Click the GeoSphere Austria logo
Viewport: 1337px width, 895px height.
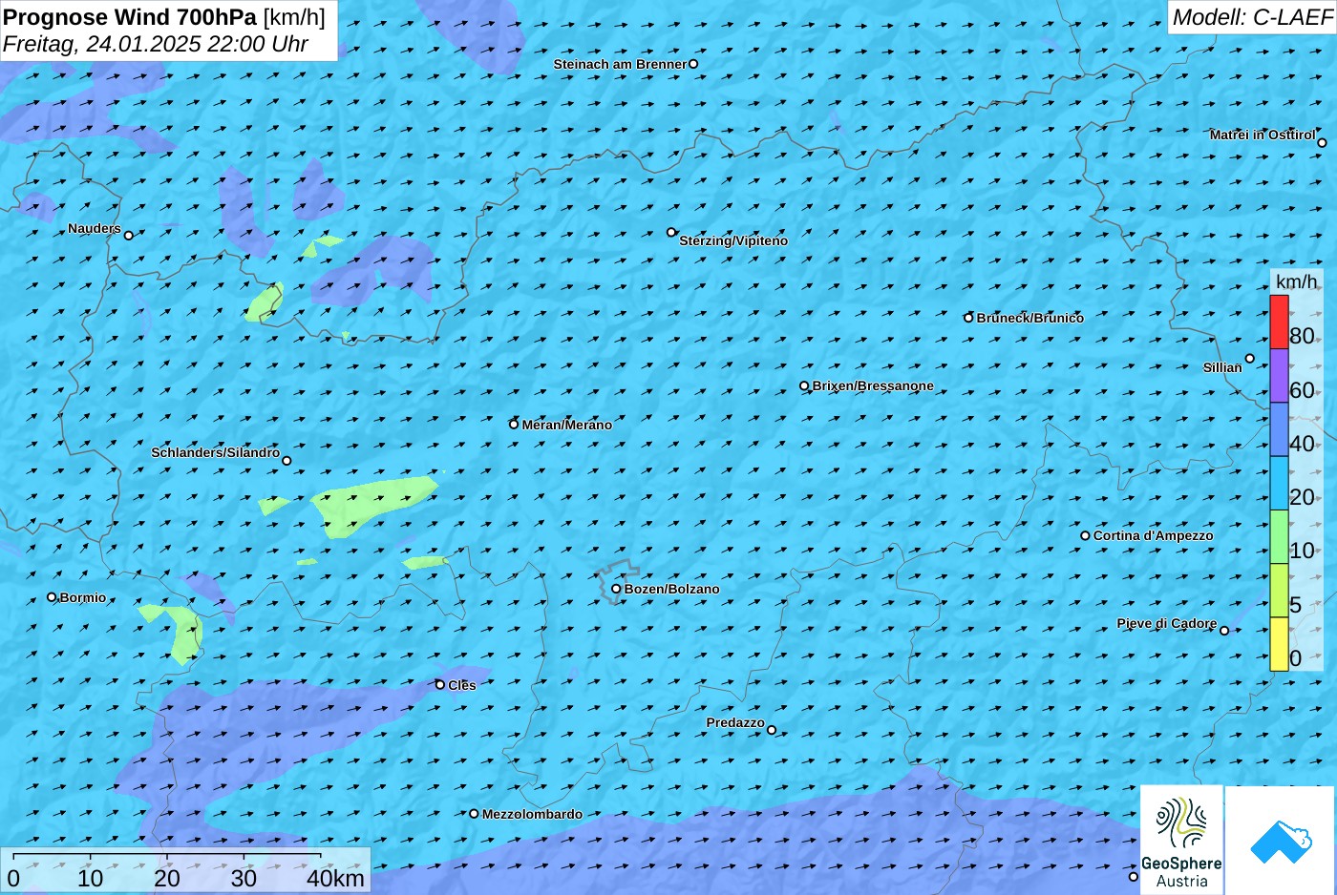pyautogui.click(x=1181, y=840)
